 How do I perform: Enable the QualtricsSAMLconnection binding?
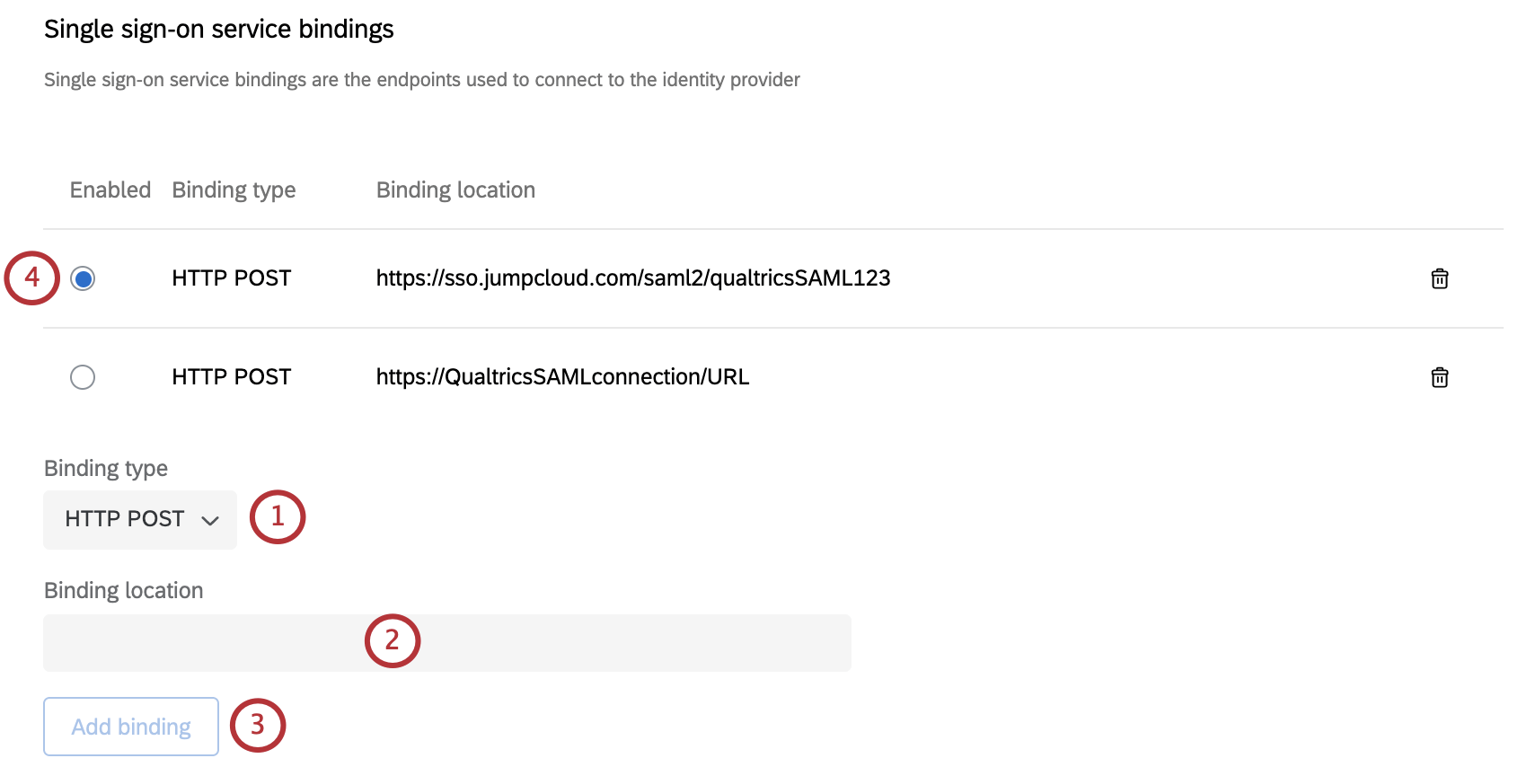click(83, 377)
